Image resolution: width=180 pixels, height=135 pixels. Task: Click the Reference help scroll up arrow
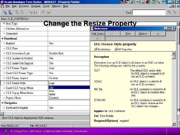coord(173,53)
